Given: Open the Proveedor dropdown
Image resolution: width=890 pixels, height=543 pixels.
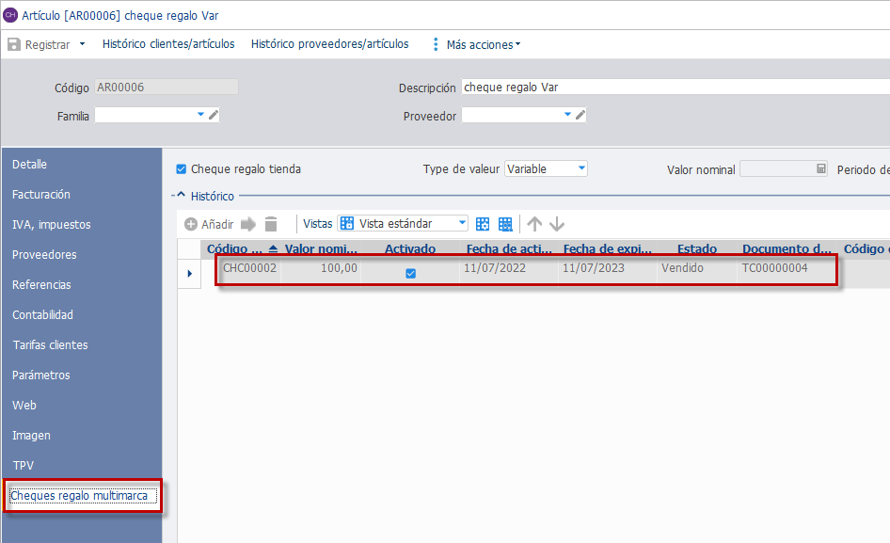Looking at the screenshot, I should [567, 115].
